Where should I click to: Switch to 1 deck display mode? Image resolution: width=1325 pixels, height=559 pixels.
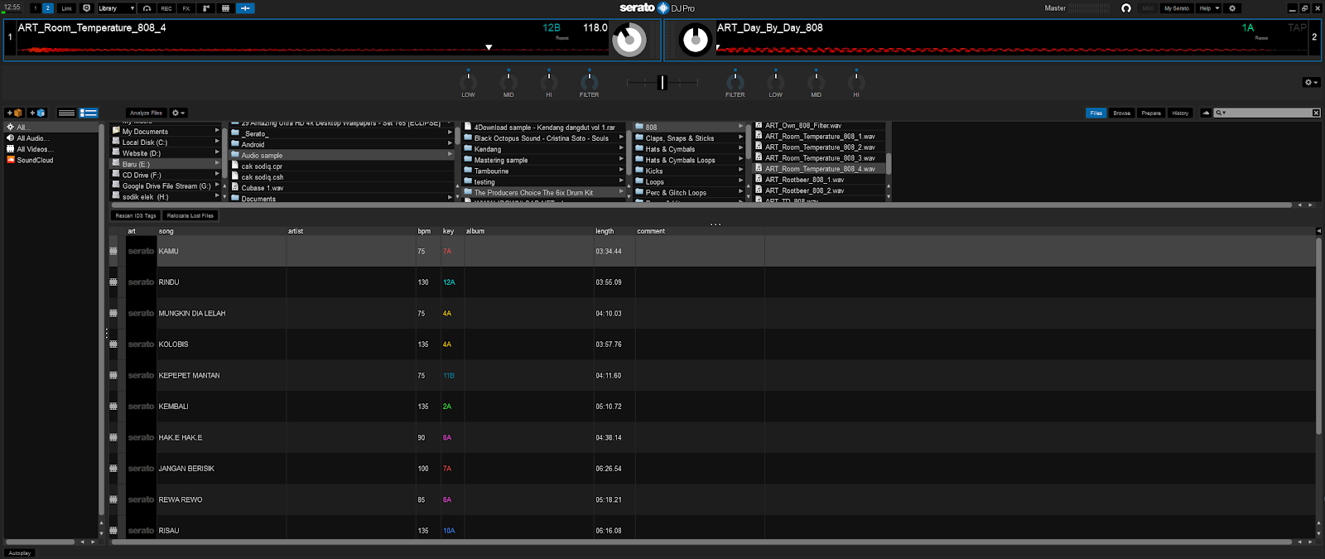coord(35,8)
